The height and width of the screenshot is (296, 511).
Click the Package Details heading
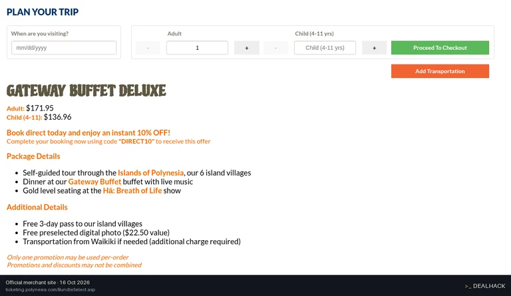33,156
